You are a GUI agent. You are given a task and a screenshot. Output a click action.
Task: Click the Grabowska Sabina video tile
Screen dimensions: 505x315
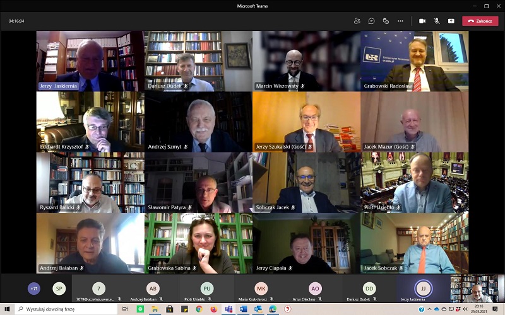coord(198,243)
